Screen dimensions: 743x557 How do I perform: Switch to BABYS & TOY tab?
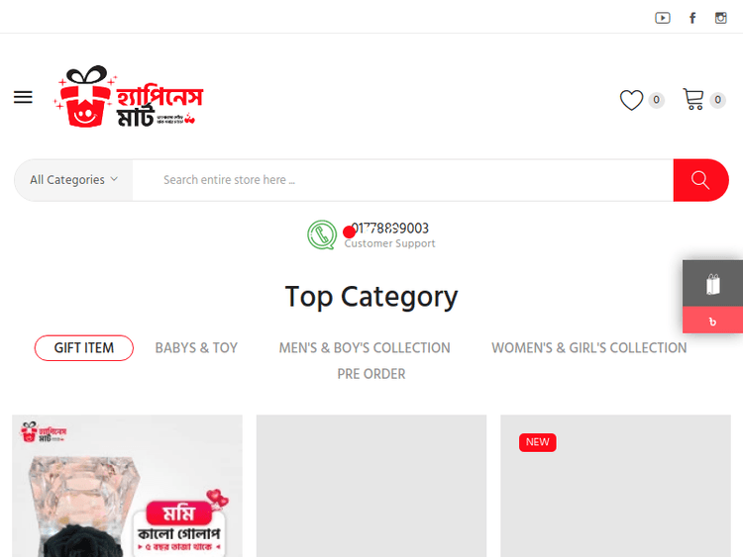click(196, 348)
